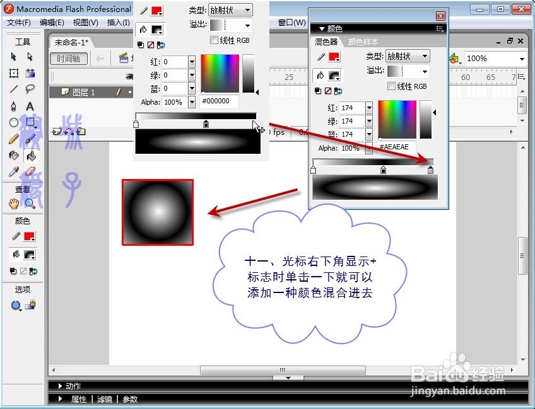The width and height of the screenshot is (535, 409).
Task: Toggle visibility of 图层 1
Action: click(x=130, y=92)
